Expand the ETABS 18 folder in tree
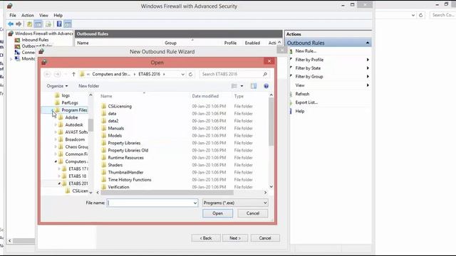This screenshot has height=256, width=456. point(59,176)
